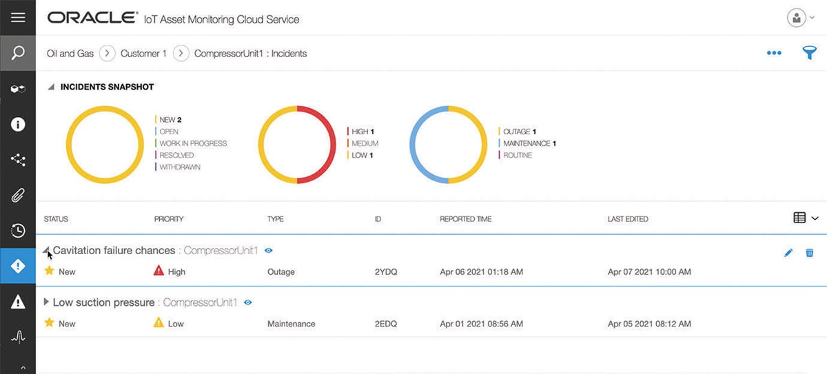This screenshot has height=374, width=827.
Task: Select the incidents diamond icon in sidebar
Action: point(18,266)
